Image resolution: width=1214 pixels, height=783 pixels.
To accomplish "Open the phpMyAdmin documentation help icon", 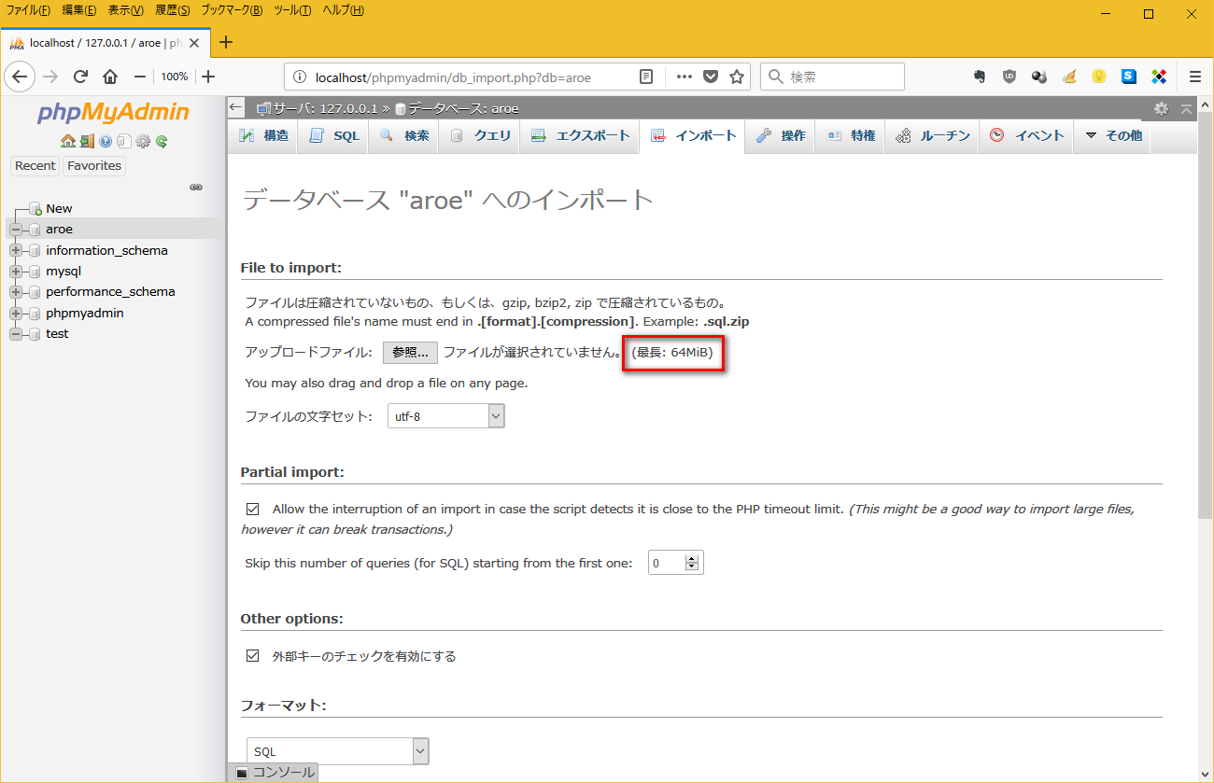I will [x=106, y=142].
